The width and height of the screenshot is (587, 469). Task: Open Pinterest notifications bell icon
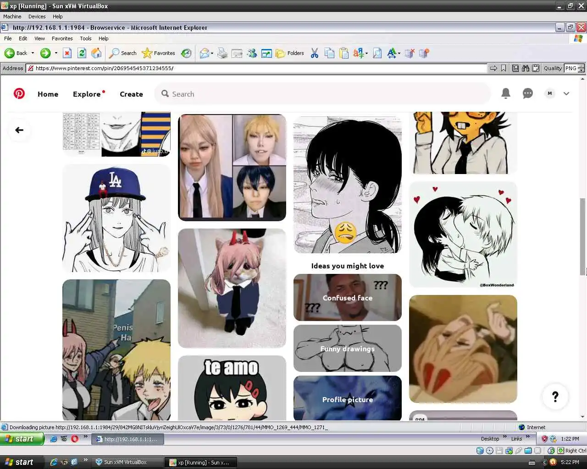(506, 93)
